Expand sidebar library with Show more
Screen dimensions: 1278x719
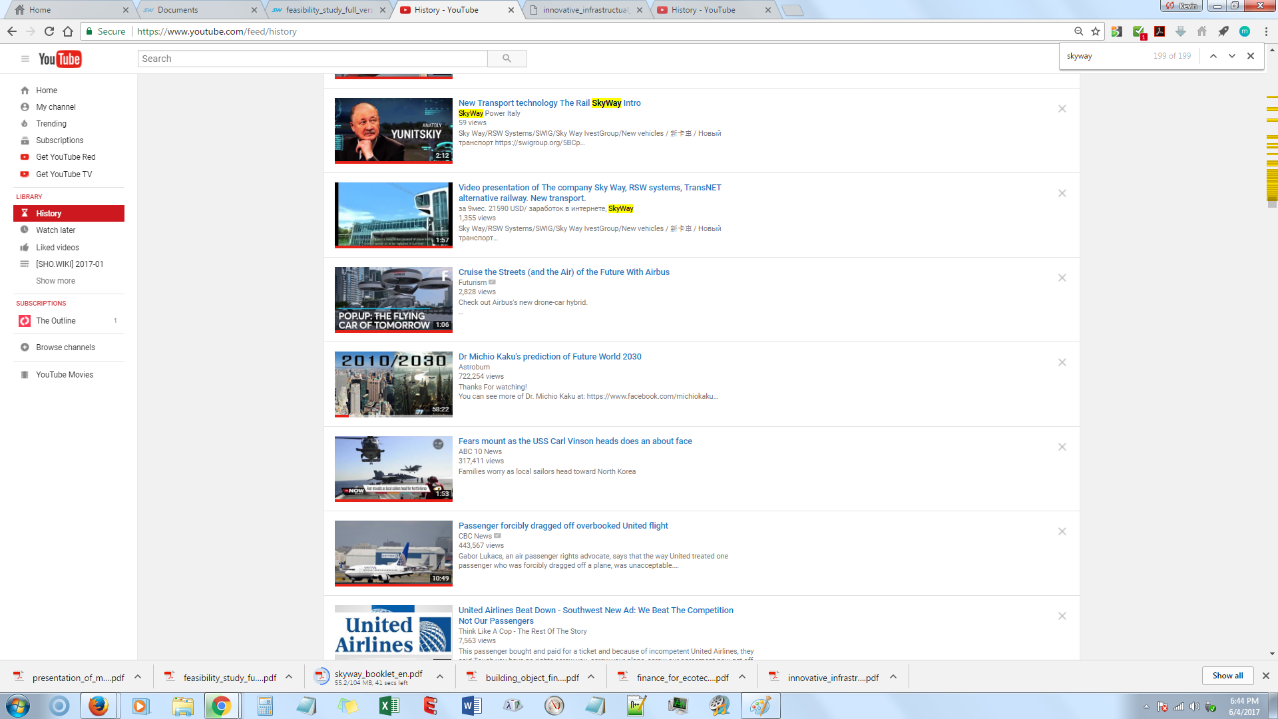55,281
